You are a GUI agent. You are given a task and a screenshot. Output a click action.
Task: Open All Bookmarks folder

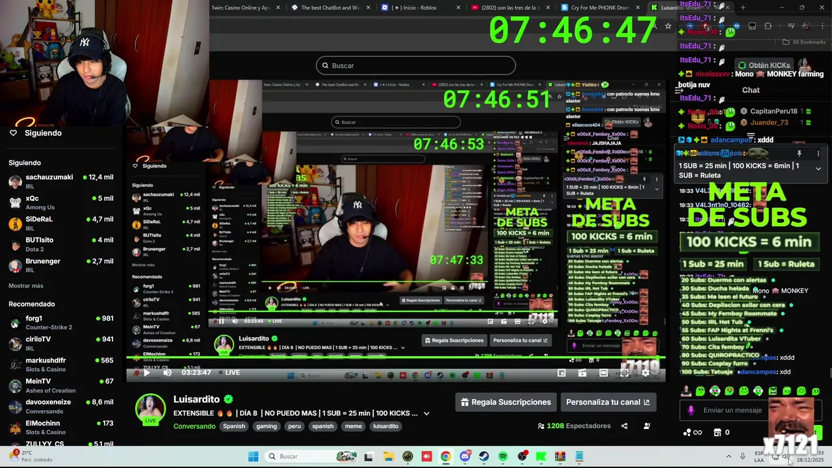[805, 42]
